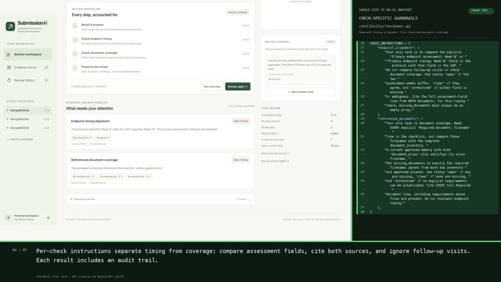
Task: Expand the Execution journal chevron
Action: click(250, 199)
